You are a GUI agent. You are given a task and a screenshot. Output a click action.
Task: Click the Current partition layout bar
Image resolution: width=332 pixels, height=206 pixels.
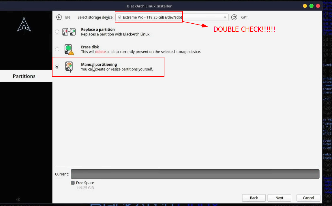point(195,174)
